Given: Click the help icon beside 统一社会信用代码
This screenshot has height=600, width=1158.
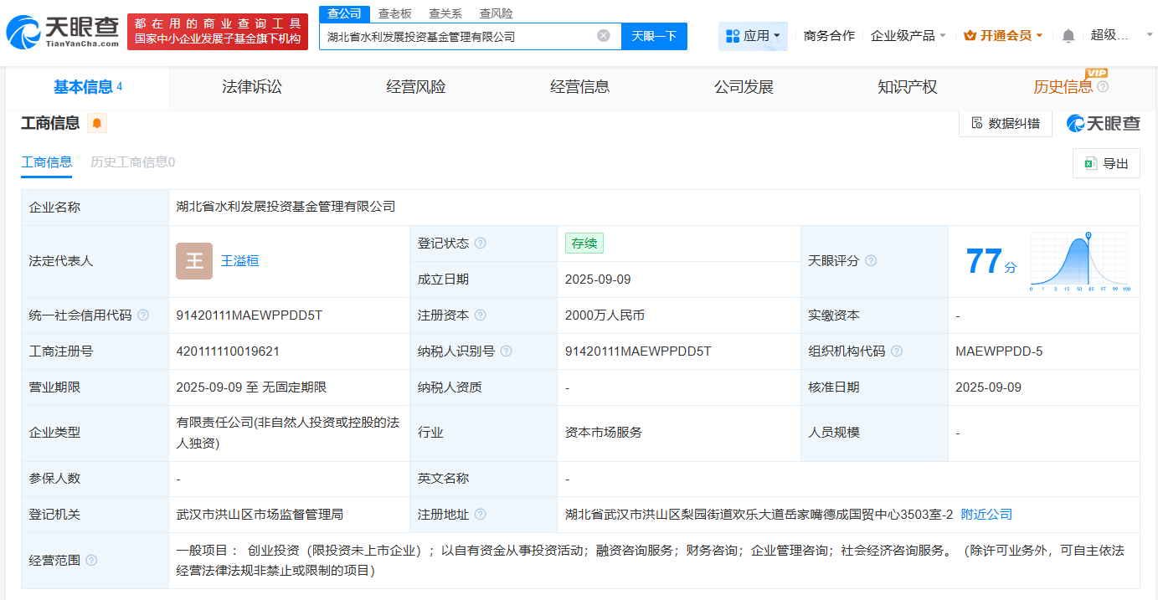Looking at the screenshot, I should point(143,315).
